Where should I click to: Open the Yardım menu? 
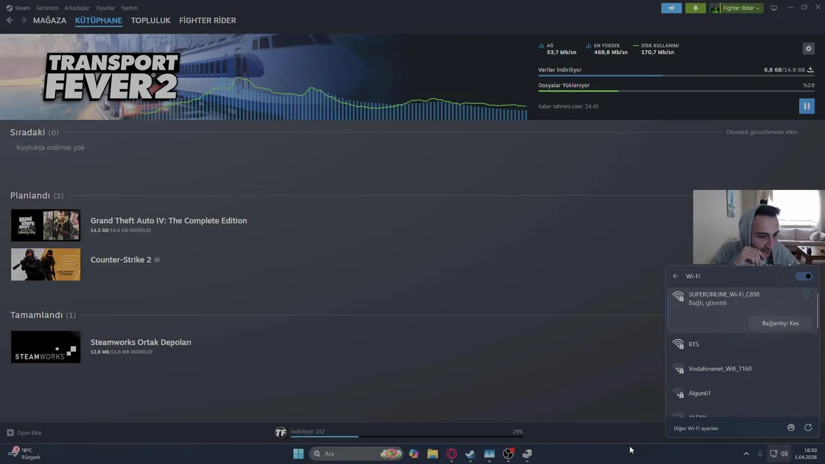click(129, 8)
